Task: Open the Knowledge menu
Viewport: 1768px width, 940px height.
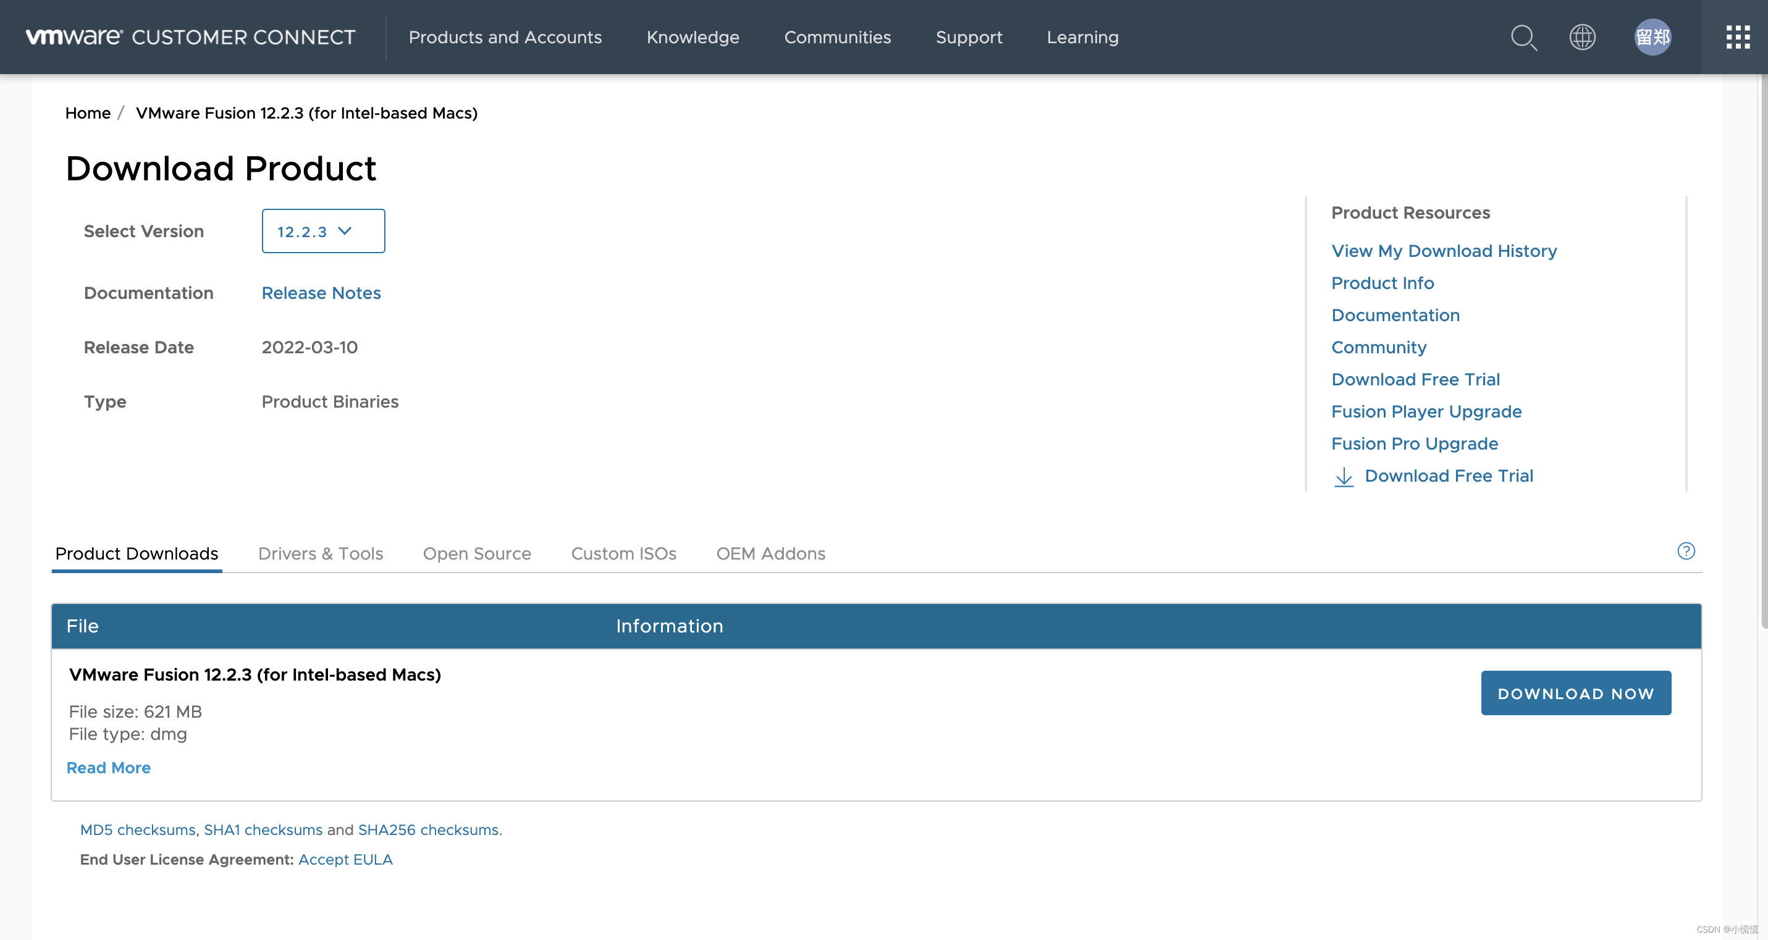Action: (x=692, y=37)
